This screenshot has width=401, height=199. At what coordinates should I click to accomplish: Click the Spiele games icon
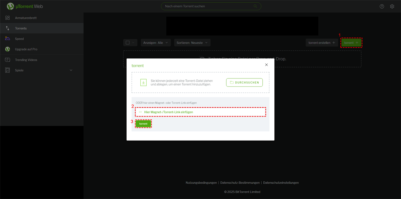pos(7,70)
